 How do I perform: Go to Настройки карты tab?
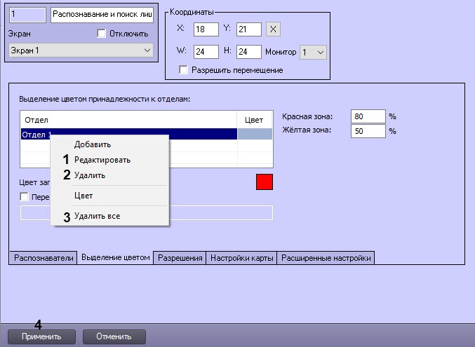point(242,258)
